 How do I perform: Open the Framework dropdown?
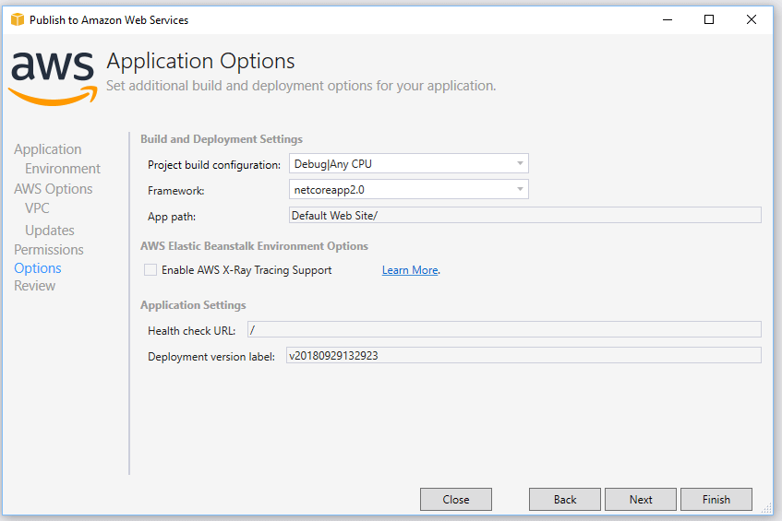[x=408, y=190]
